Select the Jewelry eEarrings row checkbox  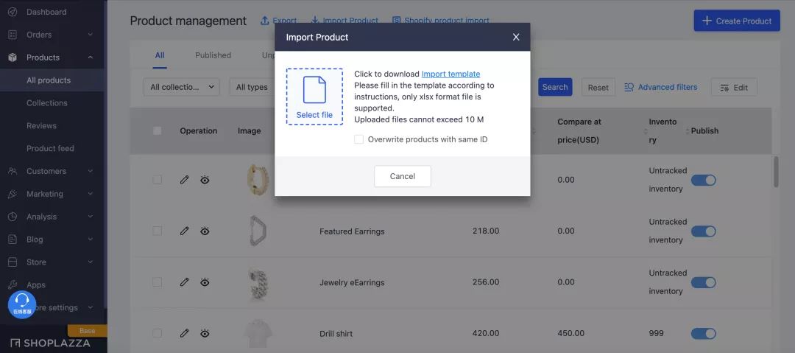tap(158, 282)
